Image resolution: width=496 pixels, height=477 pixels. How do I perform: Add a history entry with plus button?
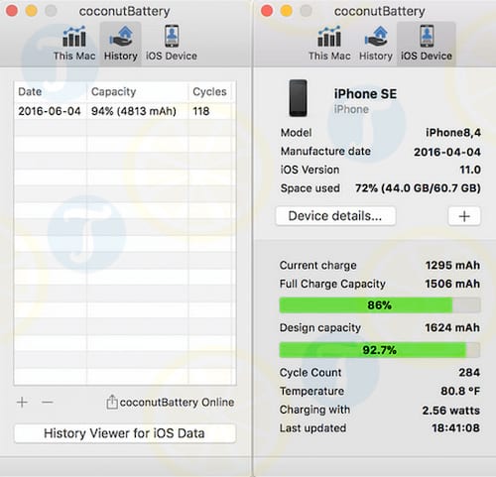[x=22, y=403]
